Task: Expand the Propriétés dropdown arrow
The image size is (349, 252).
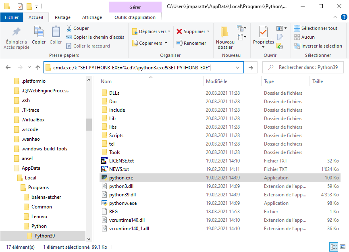Action: pyautogui.click(x=263, y=47)
